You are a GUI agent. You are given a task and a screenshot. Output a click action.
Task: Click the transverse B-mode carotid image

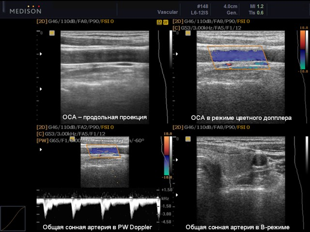241,183
